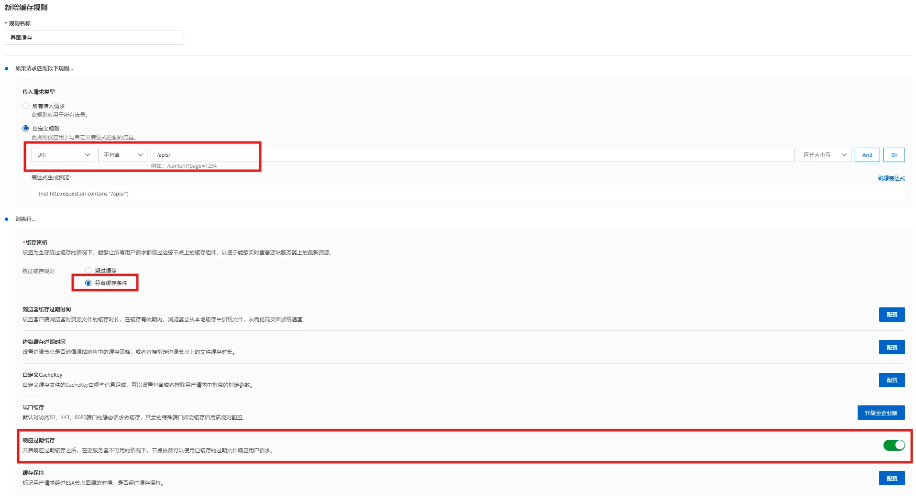The width and height of the screenshot is (916, 501).
Task: Click the And condition button
Action: point(867,155)
